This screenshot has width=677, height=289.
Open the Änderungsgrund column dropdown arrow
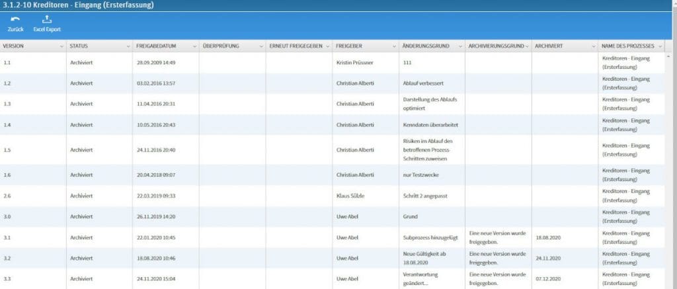point(460,46)
